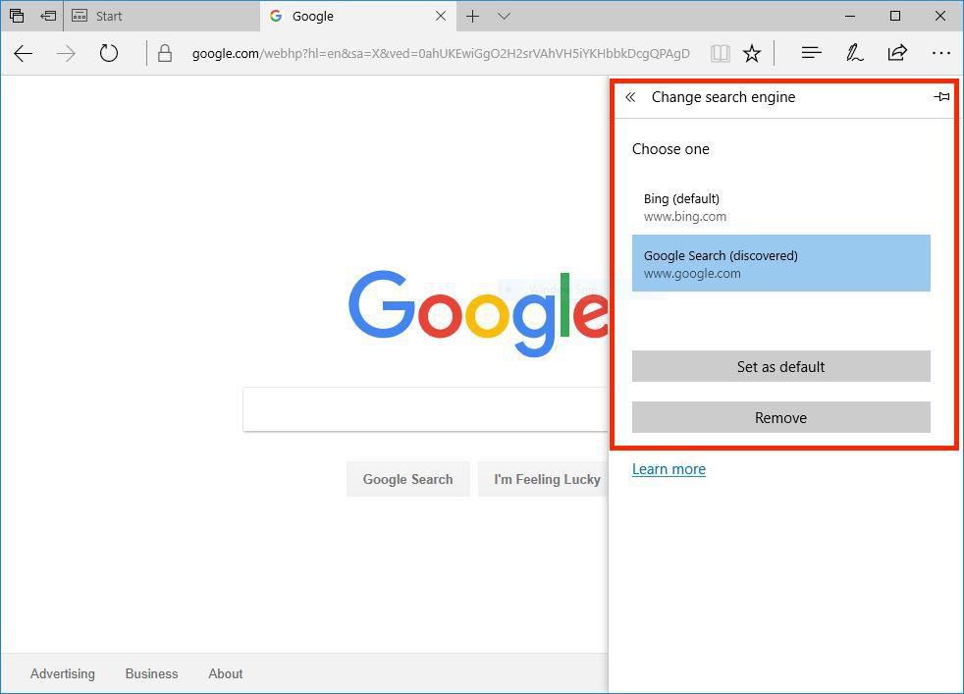The height and width of the screenshot is (694, 964).
Task: Pin the settings pane
Action: (941, 96)
